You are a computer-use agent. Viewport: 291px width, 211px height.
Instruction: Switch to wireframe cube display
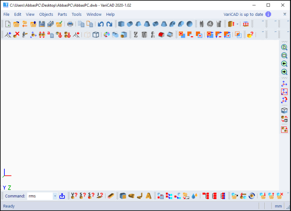96,35
